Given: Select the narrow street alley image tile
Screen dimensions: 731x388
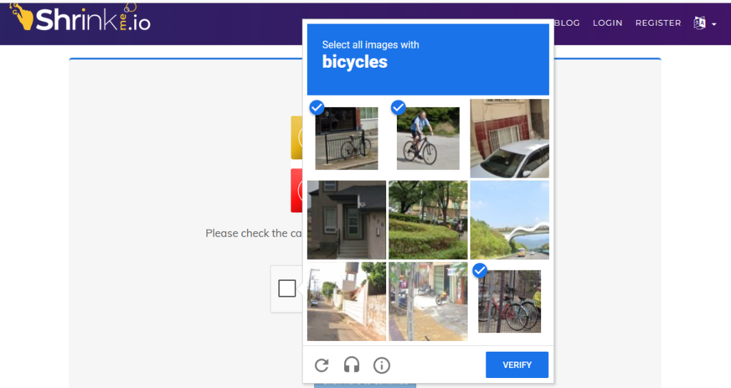Looking at the screenshot, I should click(346, 302).
